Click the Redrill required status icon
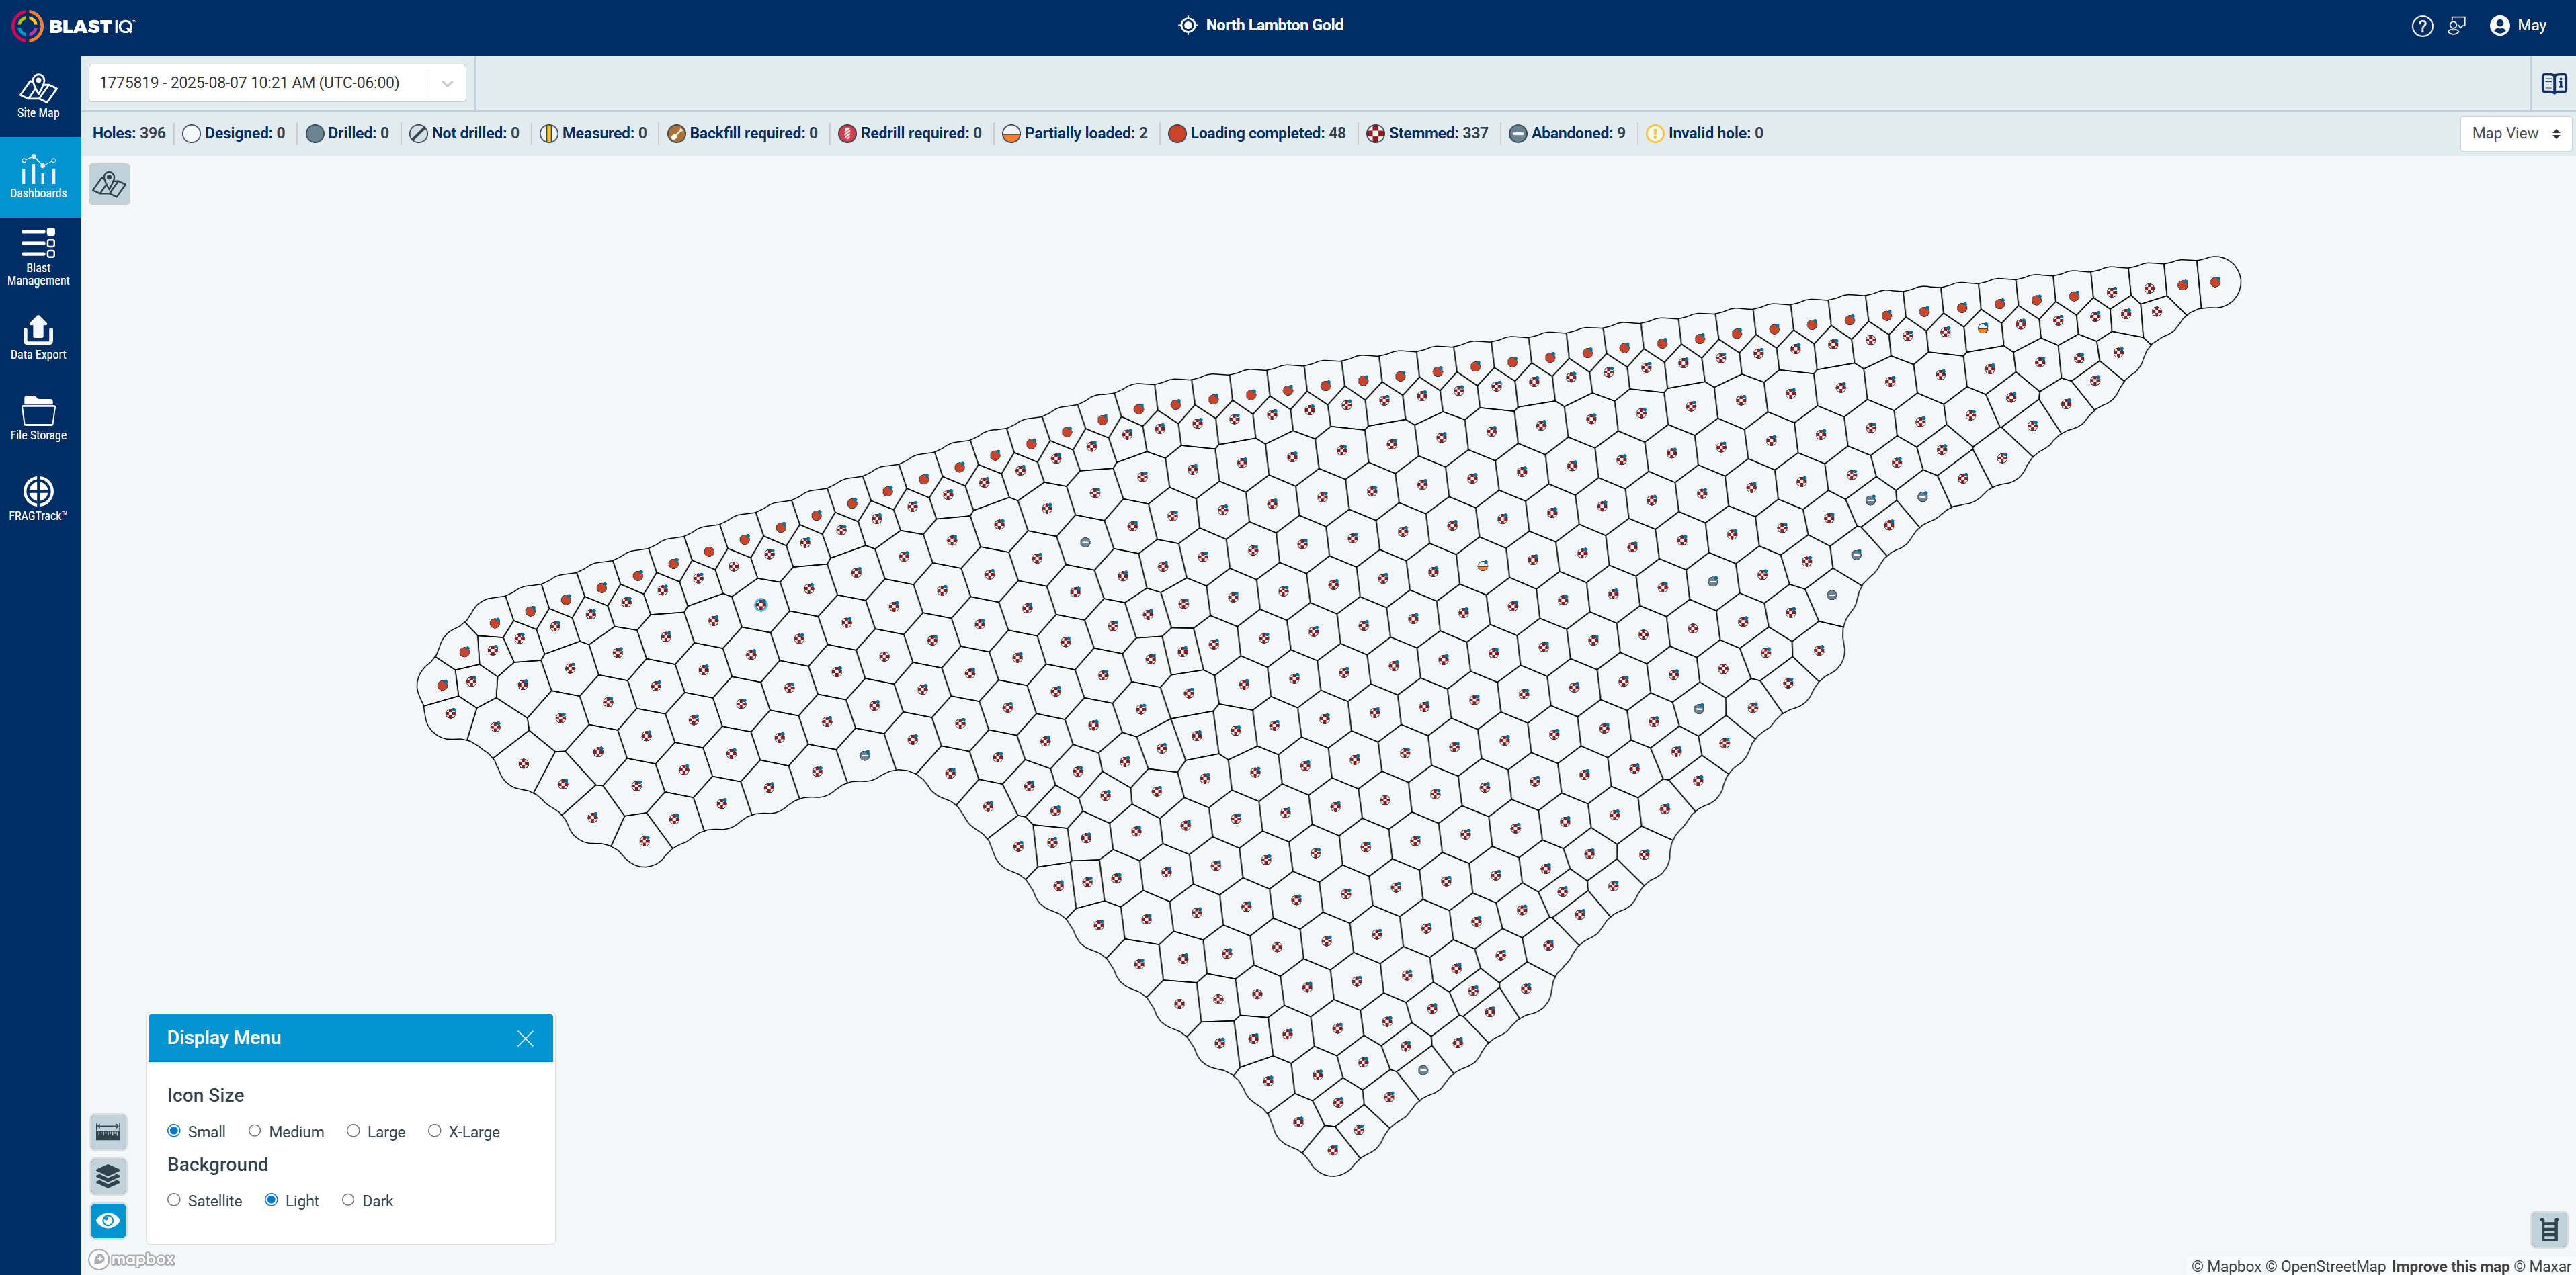The height and width of the screenshot is (1275, 2576). (x=847, y=134)
